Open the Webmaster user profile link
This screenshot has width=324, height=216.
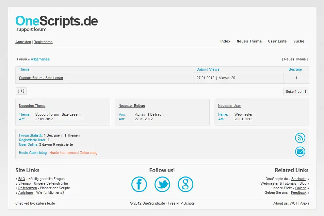pyautogui.click(x=243, y=114)
